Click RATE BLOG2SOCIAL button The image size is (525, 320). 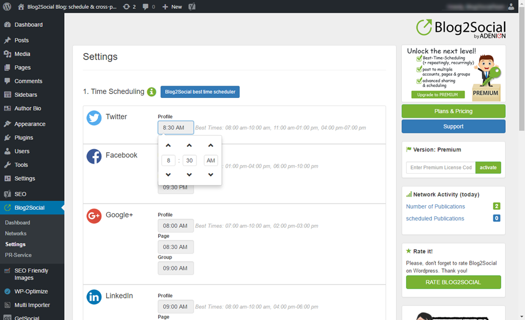(453, 282)
